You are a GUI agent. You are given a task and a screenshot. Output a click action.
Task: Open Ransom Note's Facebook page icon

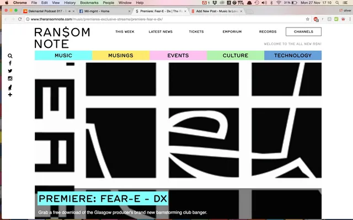pos(10,63)
